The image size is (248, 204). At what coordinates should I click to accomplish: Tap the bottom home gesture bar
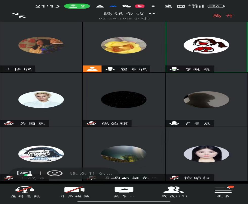[x=124, y=201]
